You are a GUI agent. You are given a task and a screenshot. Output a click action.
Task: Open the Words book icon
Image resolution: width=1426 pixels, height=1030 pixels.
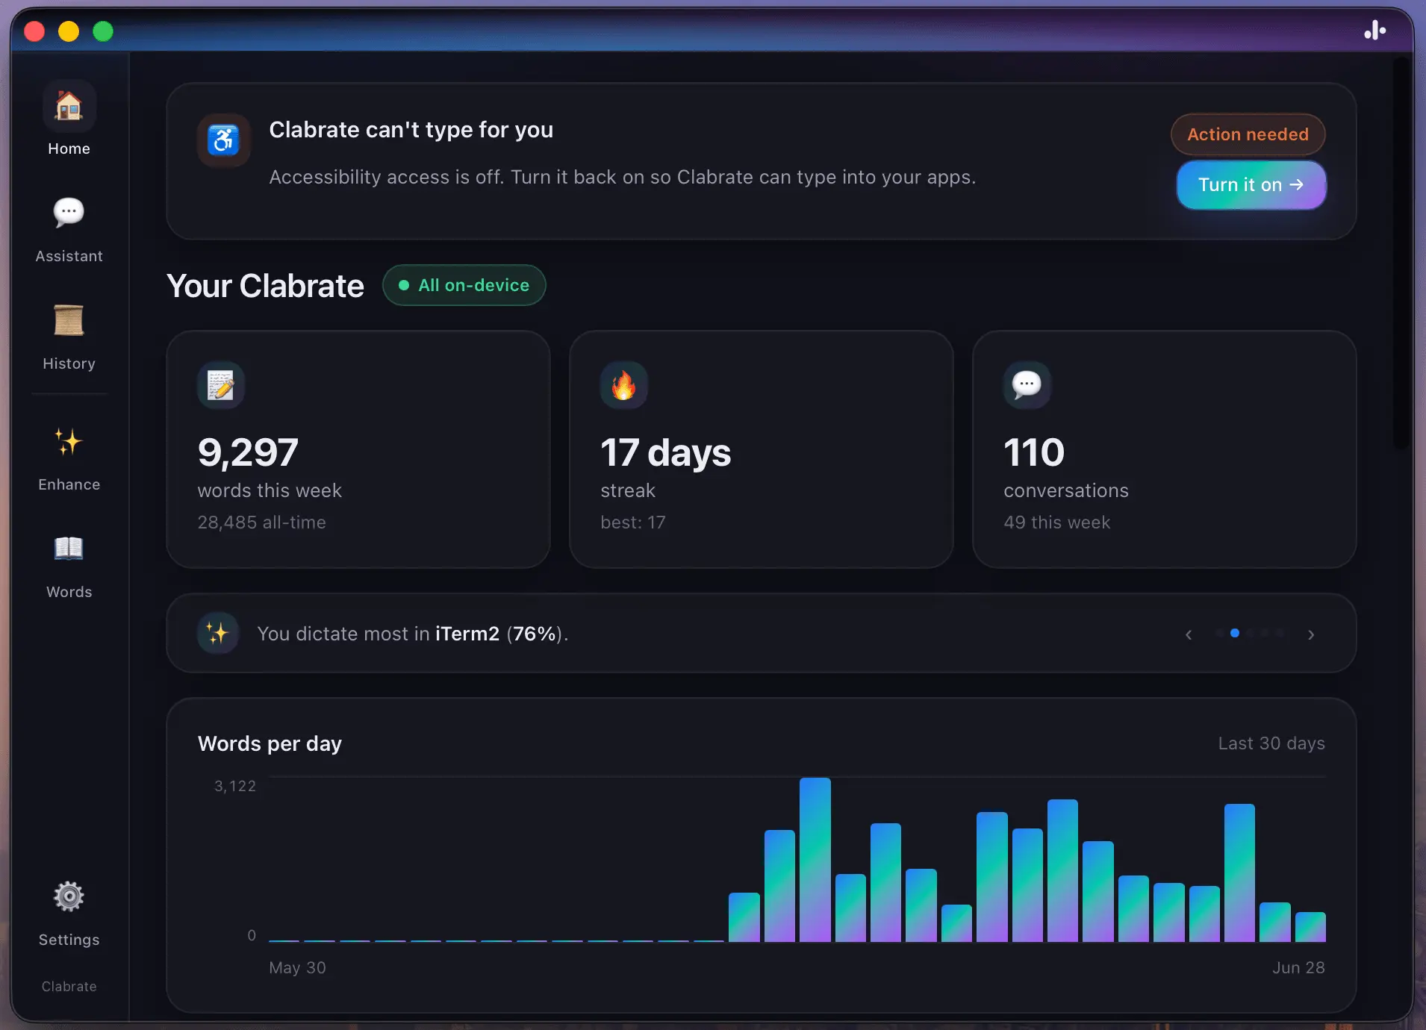[x=69, y=549]
